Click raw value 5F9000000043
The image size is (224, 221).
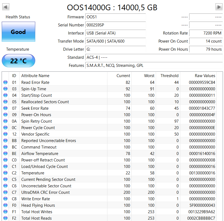pos(202,205)
